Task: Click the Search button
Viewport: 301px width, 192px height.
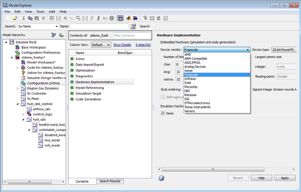Action: 144,26
